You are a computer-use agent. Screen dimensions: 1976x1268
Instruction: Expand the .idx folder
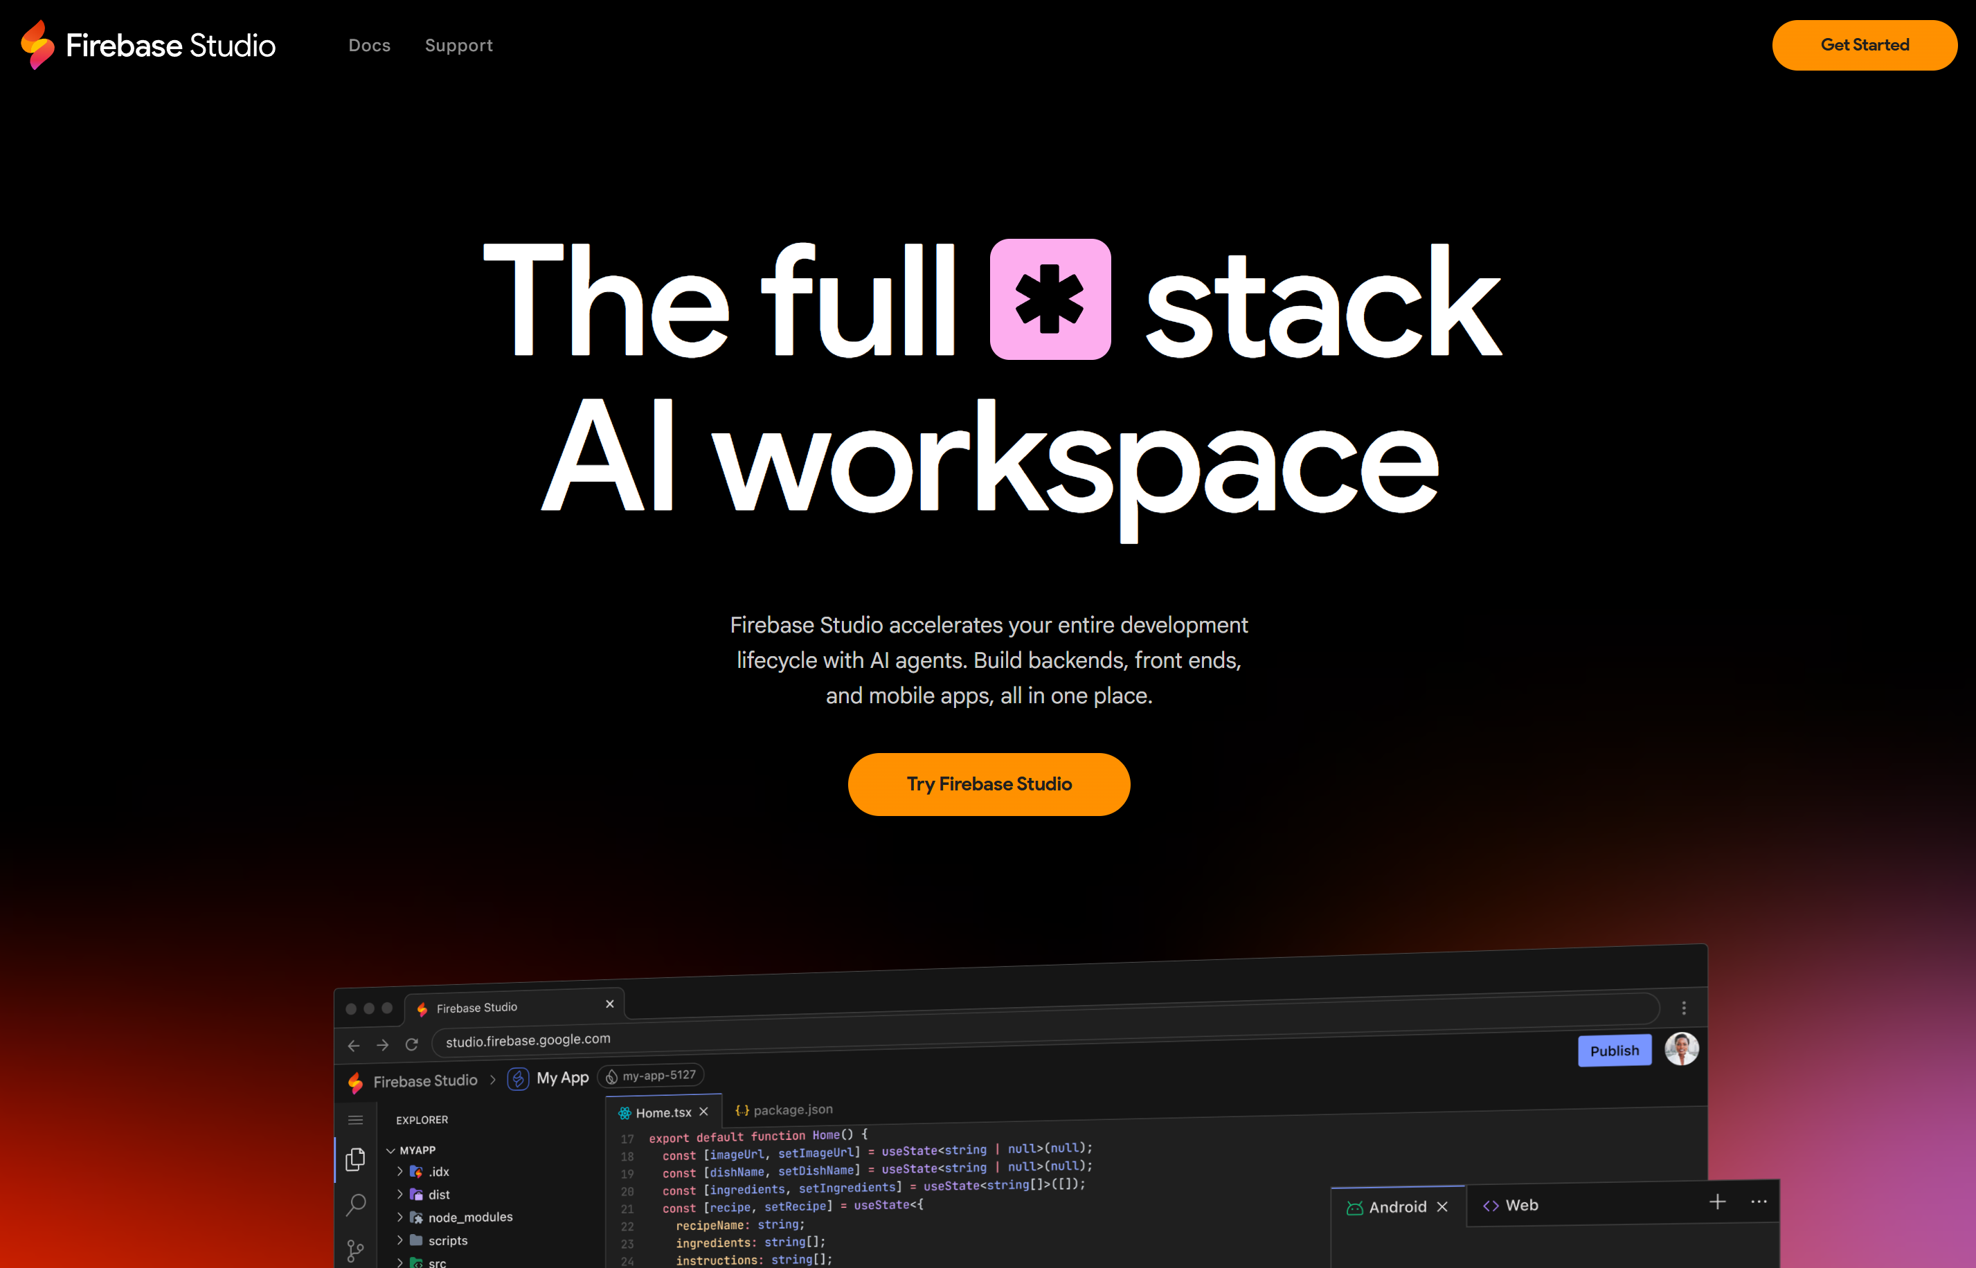coord(438,1172)
